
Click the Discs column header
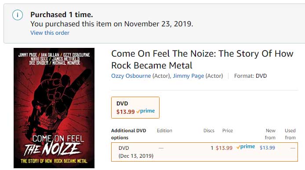coord(209,130)
